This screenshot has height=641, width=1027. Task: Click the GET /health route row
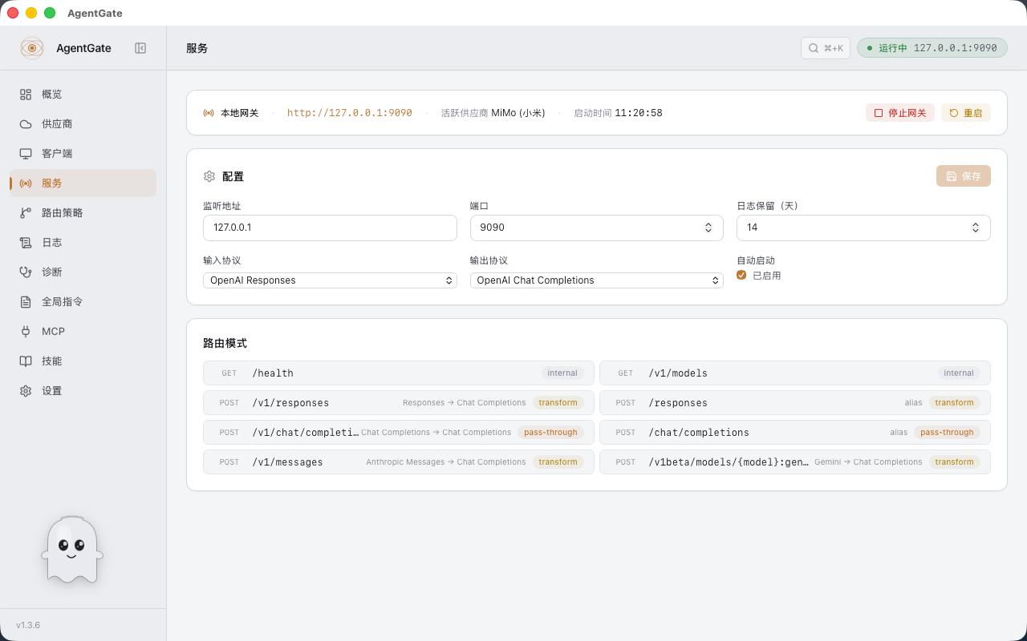399,373
